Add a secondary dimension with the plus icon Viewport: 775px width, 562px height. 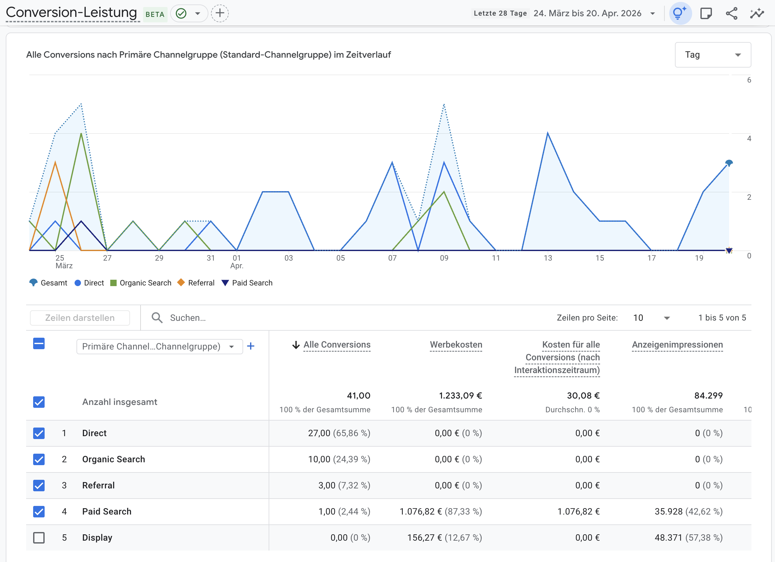click(x=251, y=346)
